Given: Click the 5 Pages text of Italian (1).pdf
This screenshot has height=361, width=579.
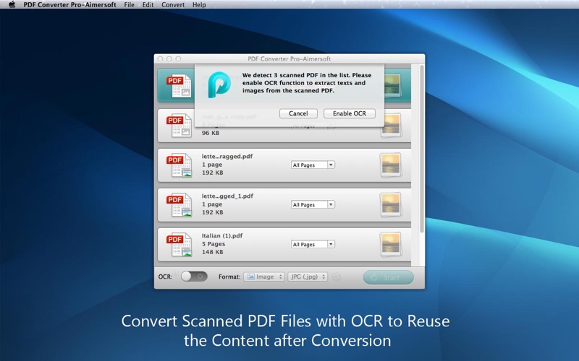Looking at the screenshot, I should (213, 244).
